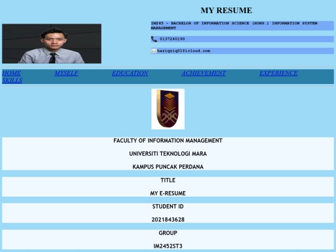
Task: Open the EDUCATION link
Action: (x=130, y=73)
